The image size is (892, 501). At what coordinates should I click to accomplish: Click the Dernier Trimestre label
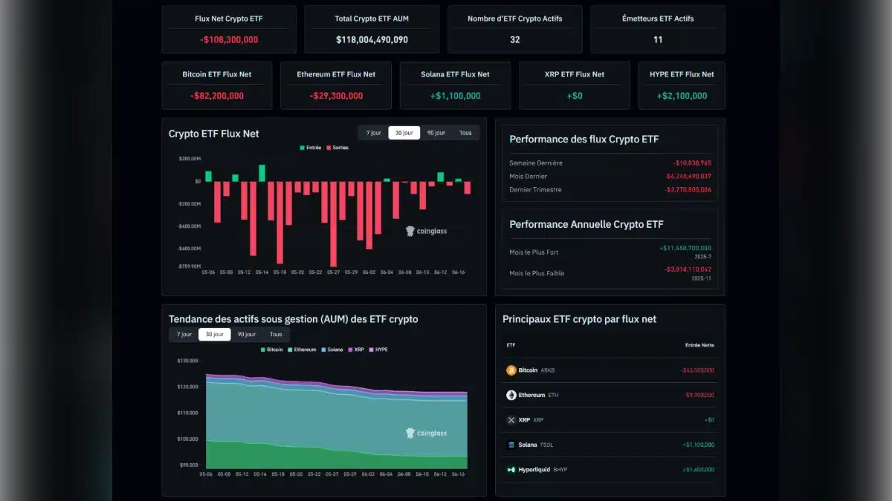[535, 189]
